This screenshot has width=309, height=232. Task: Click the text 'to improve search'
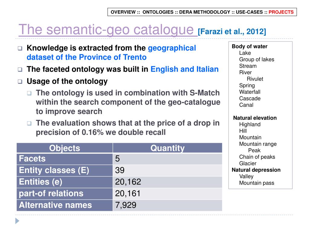[69, 112]
